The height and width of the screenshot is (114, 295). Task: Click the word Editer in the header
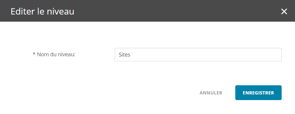[x=23, y=12]
